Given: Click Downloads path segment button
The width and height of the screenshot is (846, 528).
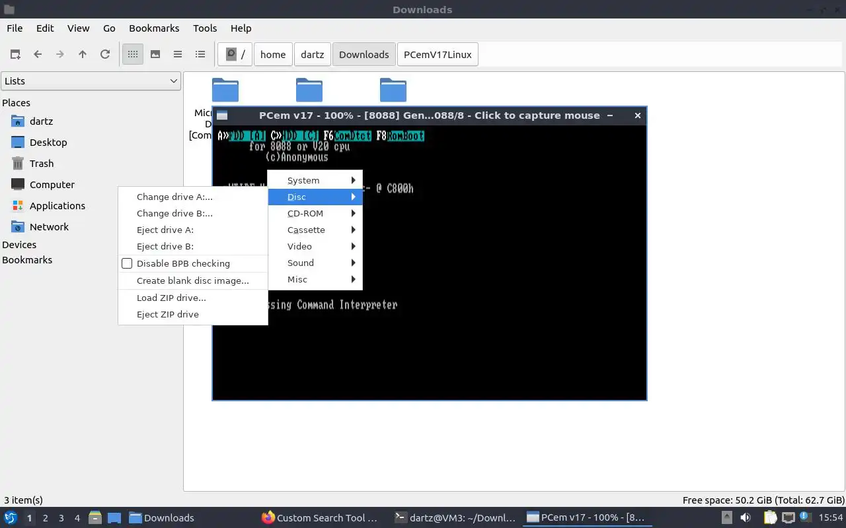Looking at the screenshot, I should tap(364, 54).
